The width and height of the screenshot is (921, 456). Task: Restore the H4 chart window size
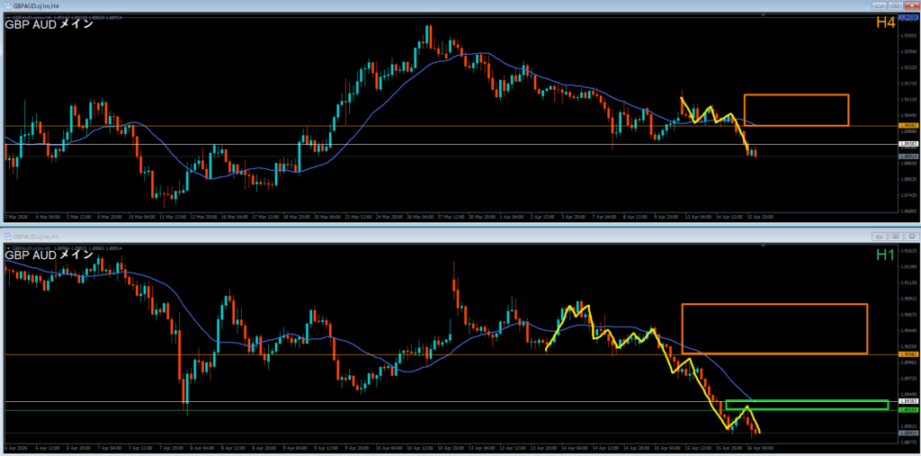895,5
